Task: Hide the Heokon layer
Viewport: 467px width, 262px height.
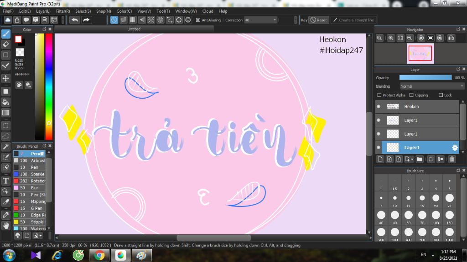Action: 379,106
